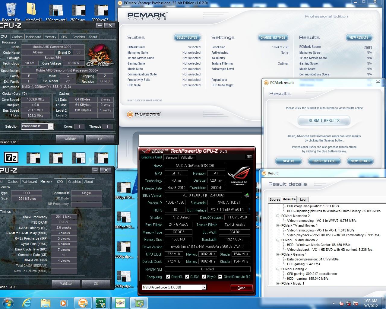Open Windows Explorer from the taskbar
The height and width of the screenshot is (309, 386).
46,303
